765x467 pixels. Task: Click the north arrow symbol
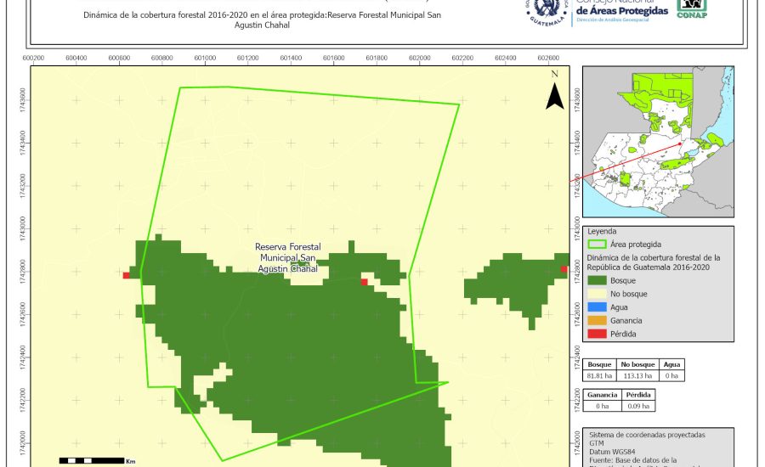554,92
